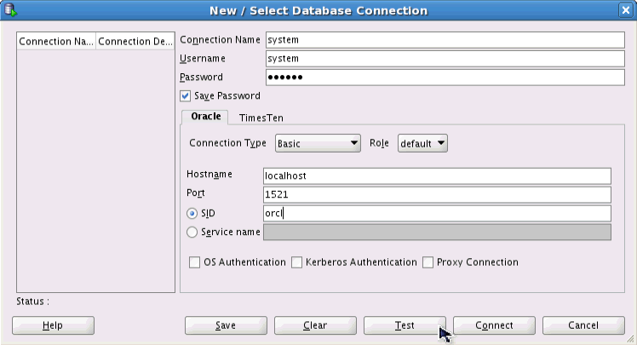Click the database icon in title bar
637x345 pixels.
click(x=9, y=9)
